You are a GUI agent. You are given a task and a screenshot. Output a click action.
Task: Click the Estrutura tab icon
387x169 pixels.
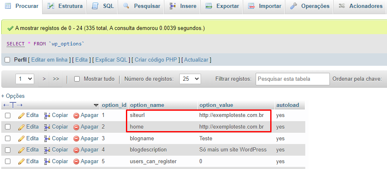(x=51, y=6)
